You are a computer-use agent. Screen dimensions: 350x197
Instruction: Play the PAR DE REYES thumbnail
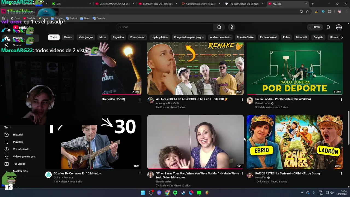pos(294,142)
